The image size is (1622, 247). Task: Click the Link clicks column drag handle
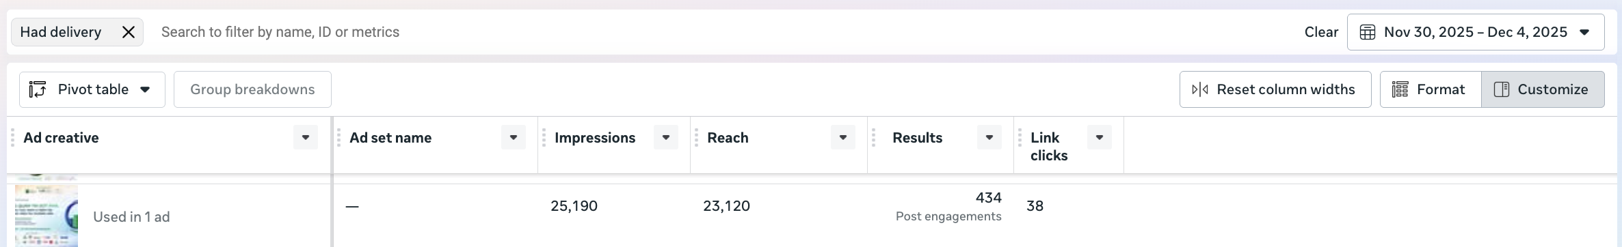[1020, 138]
